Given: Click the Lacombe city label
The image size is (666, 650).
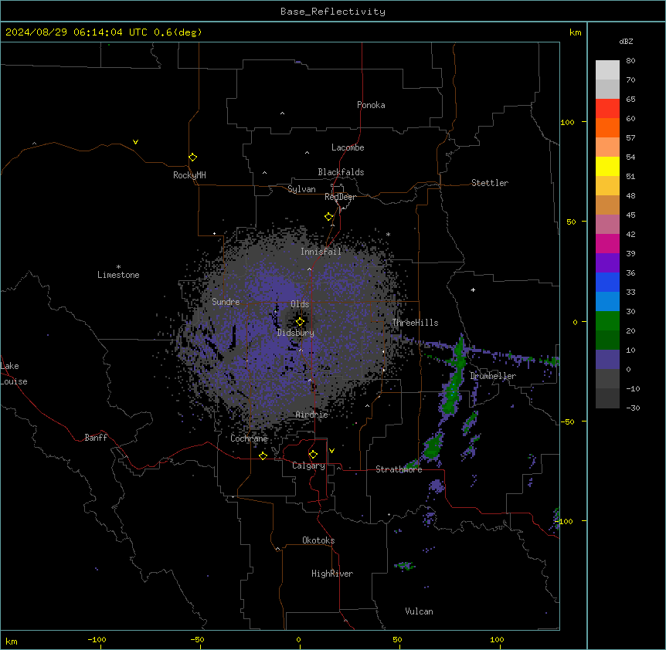Looking at the screenshot, I should click(x=348, y=147).
